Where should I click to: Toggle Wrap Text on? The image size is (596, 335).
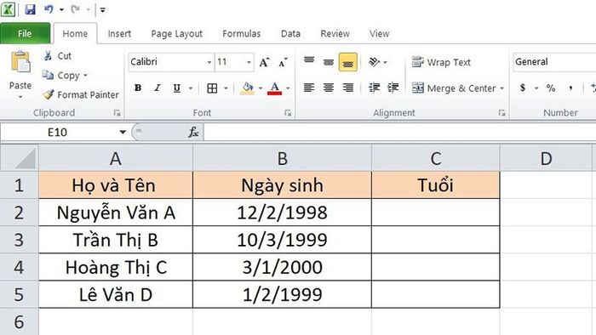[x=441, y=62]
